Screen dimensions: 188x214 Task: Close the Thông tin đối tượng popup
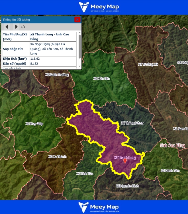tap(77, 19)
